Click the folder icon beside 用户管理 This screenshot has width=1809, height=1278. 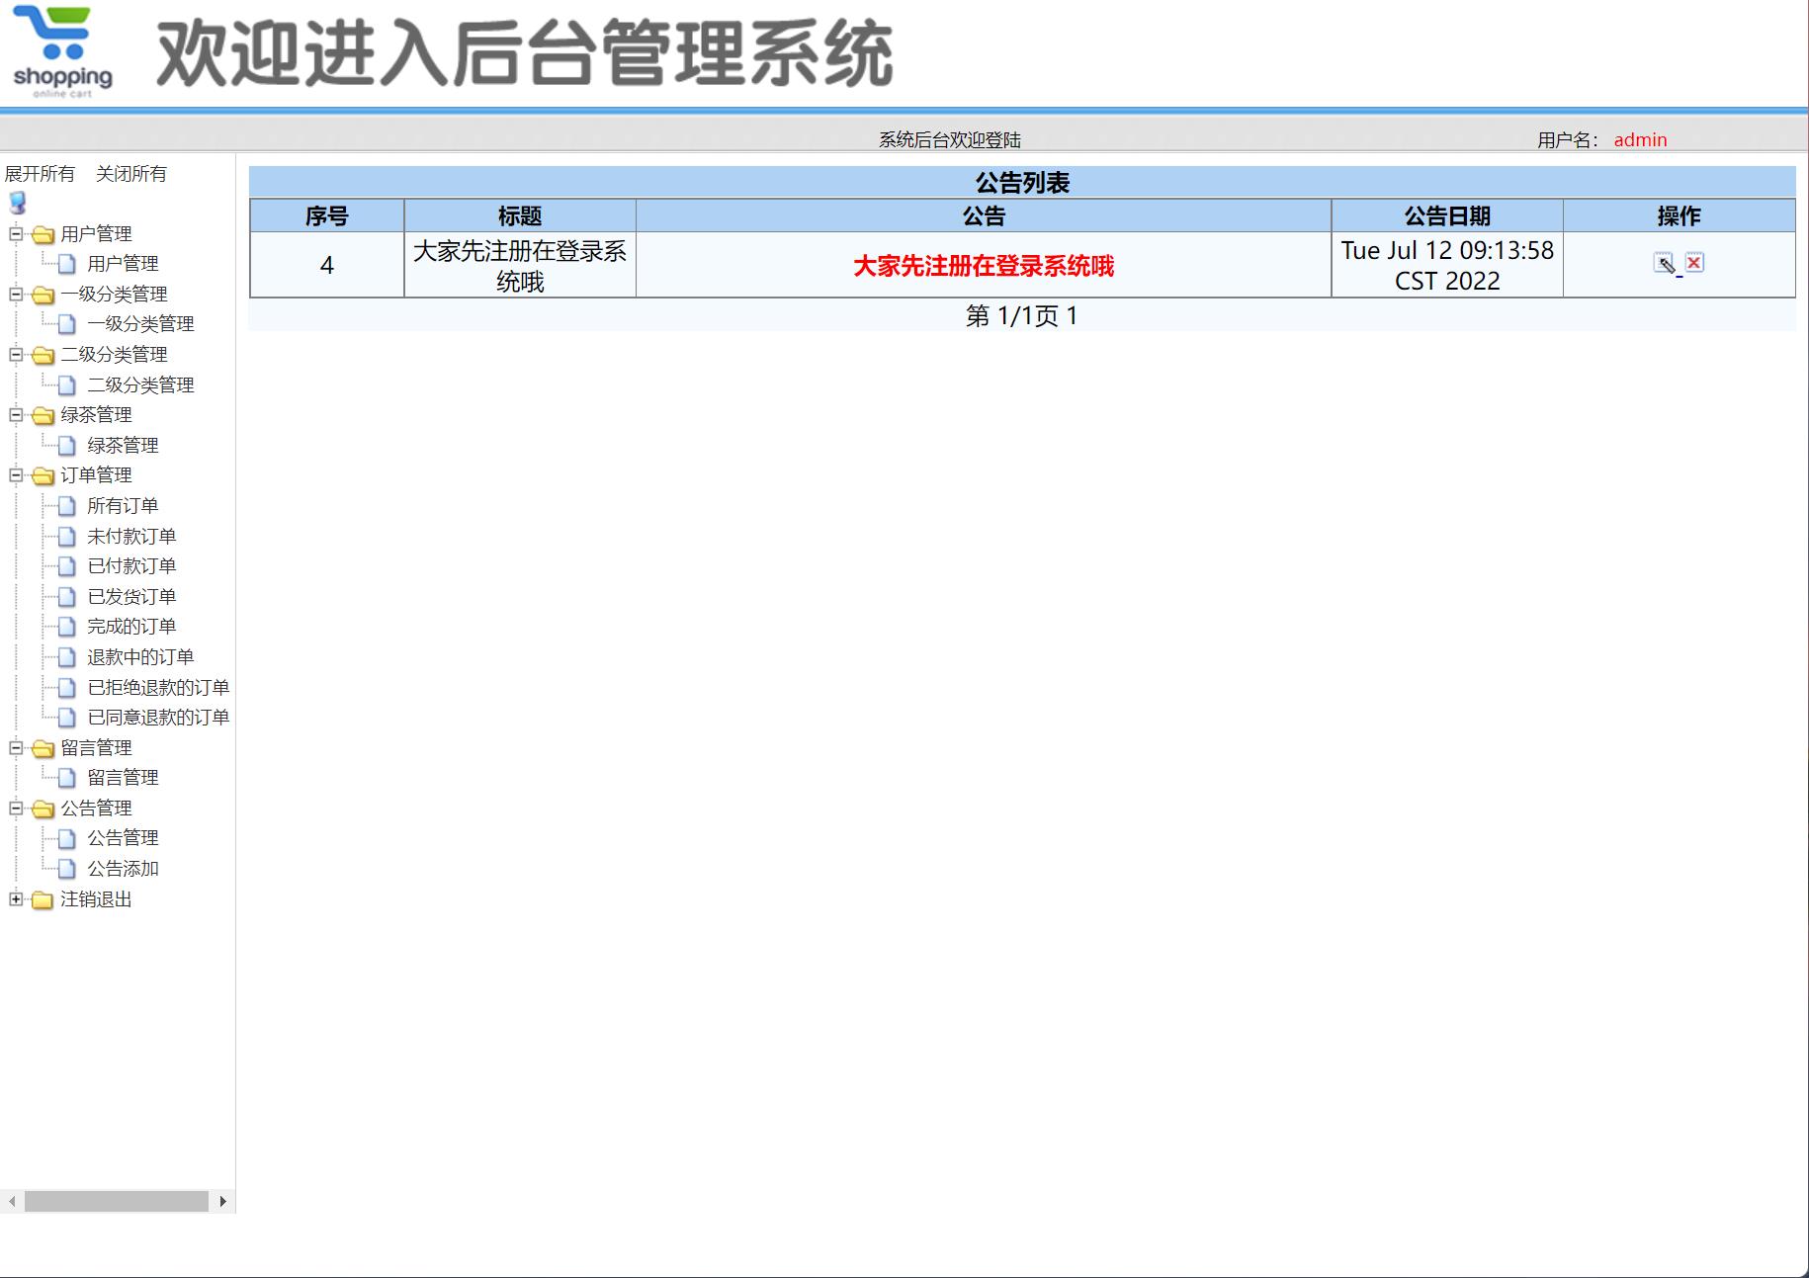point(42,235)
